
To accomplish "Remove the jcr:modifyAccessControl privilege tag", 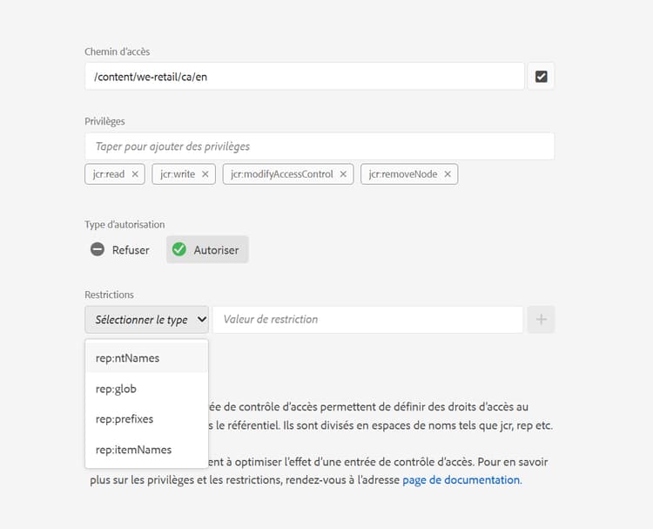I will click(343, 174).
